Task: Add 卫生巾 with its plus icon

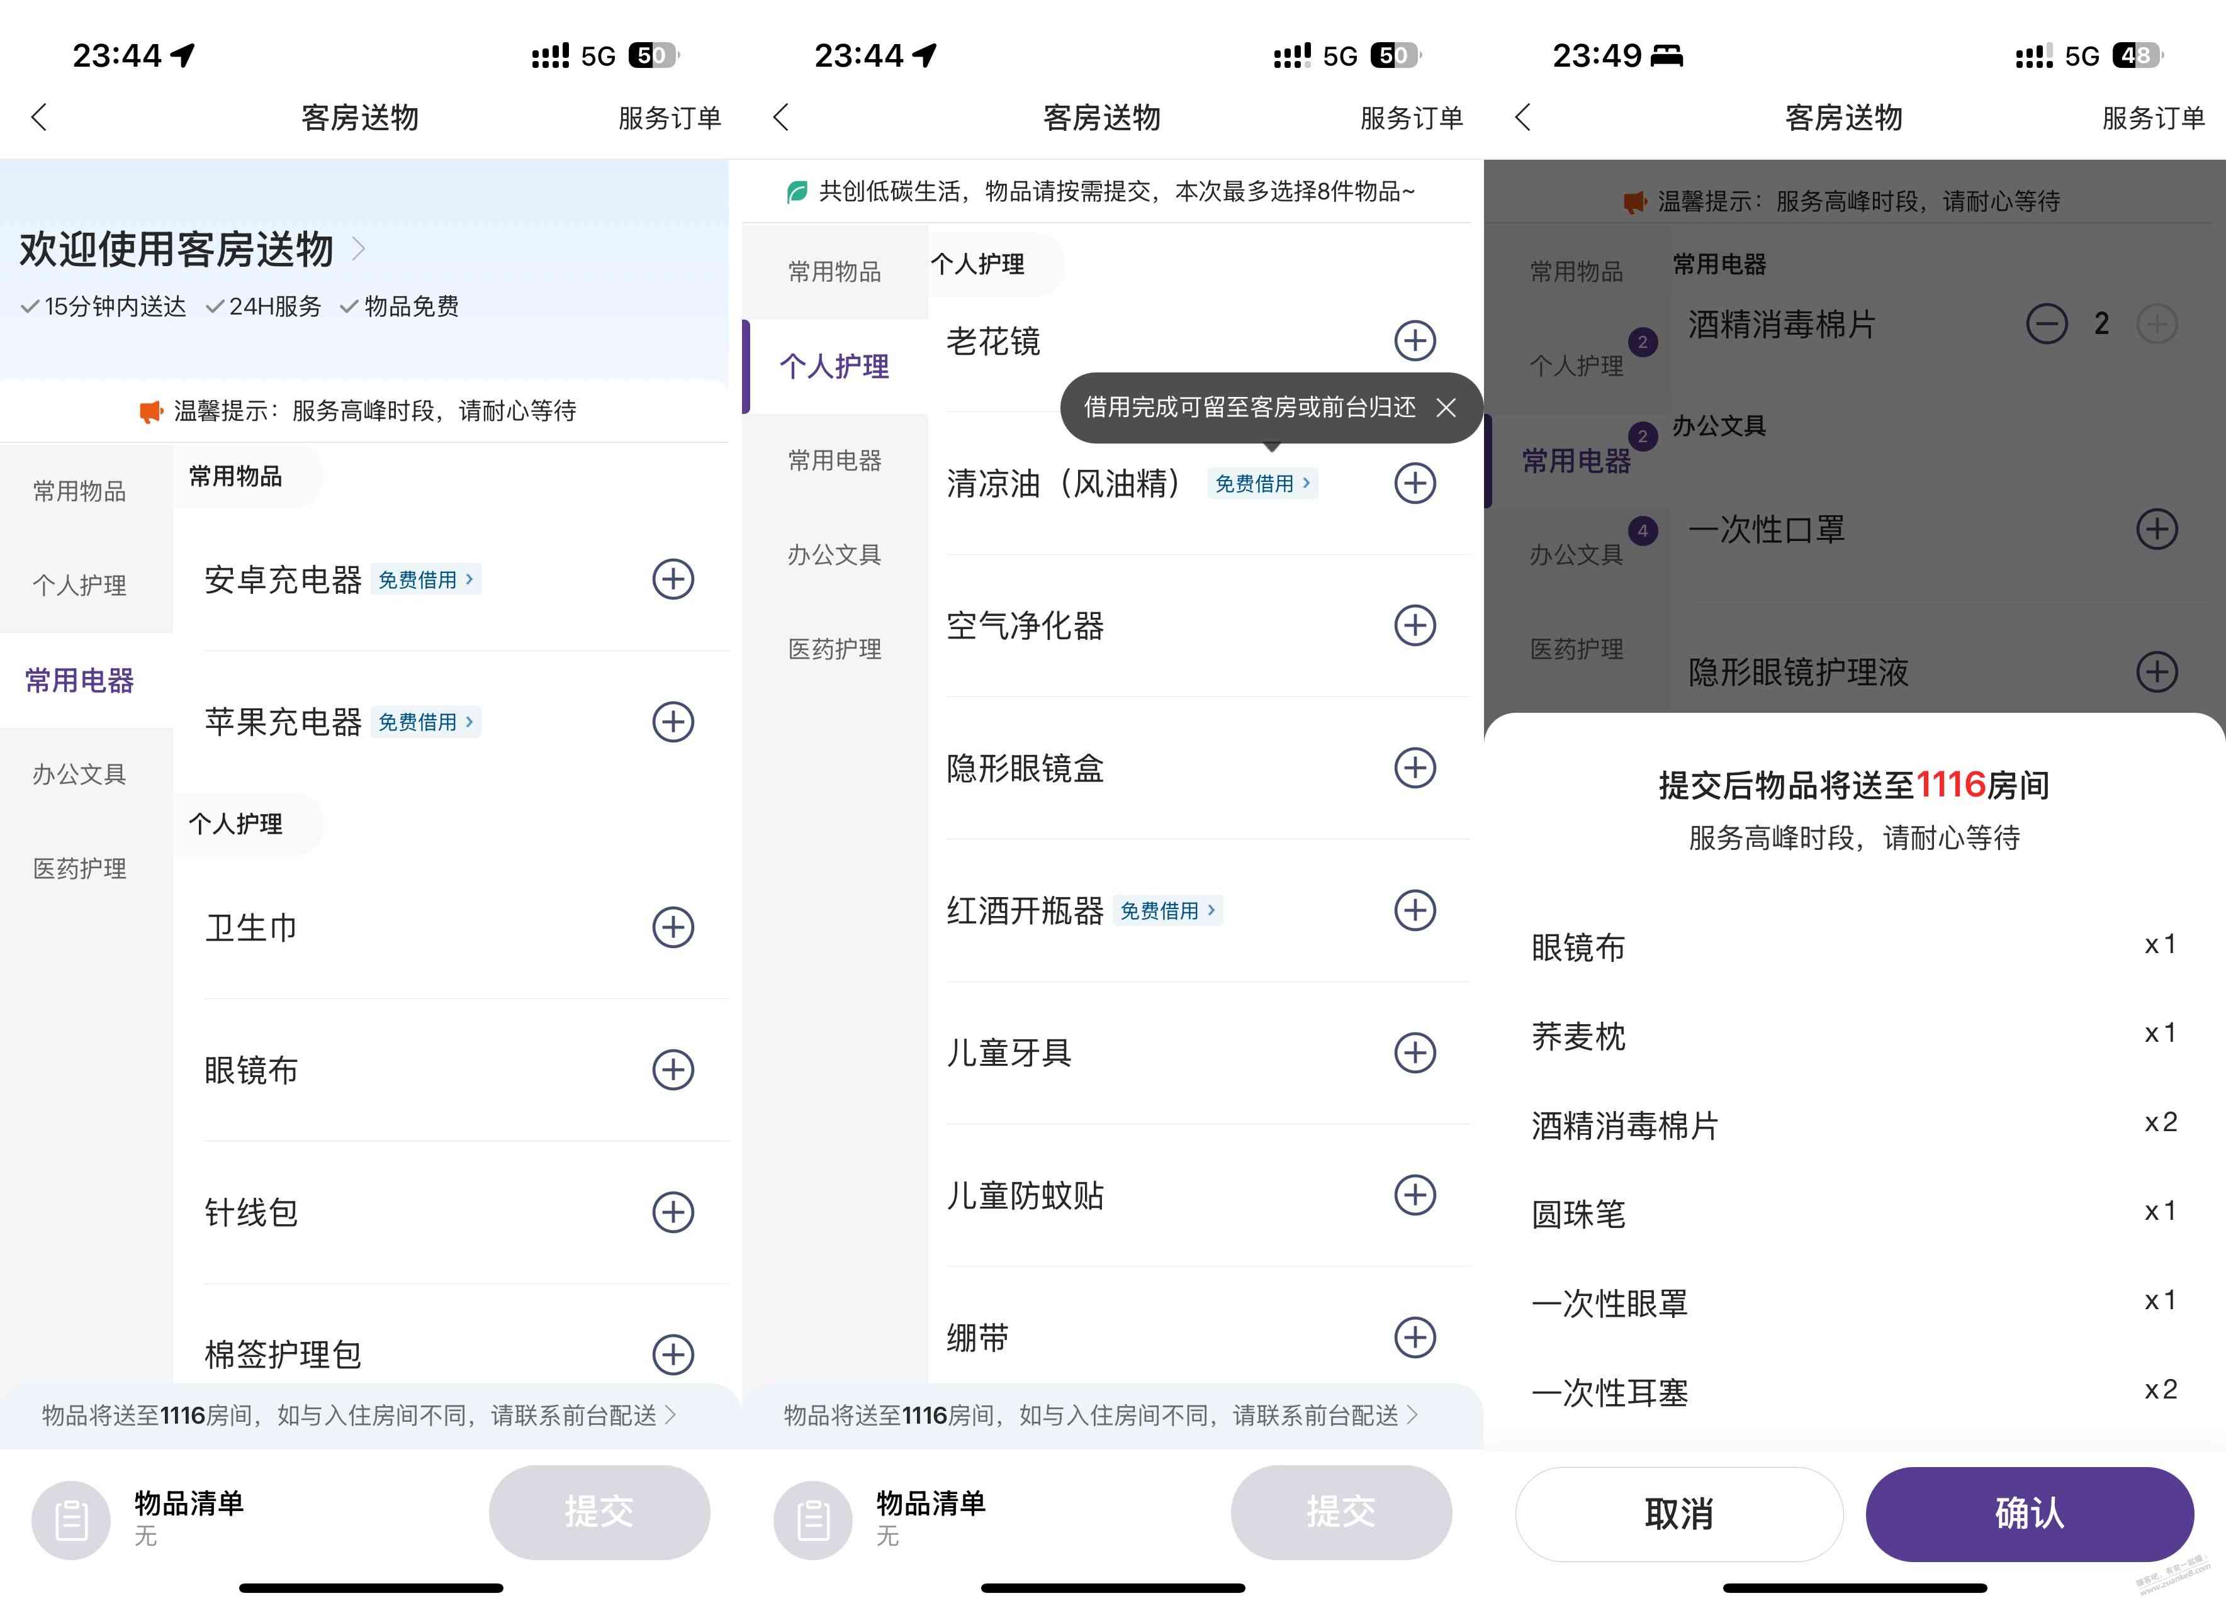Action: click(673, 926)
